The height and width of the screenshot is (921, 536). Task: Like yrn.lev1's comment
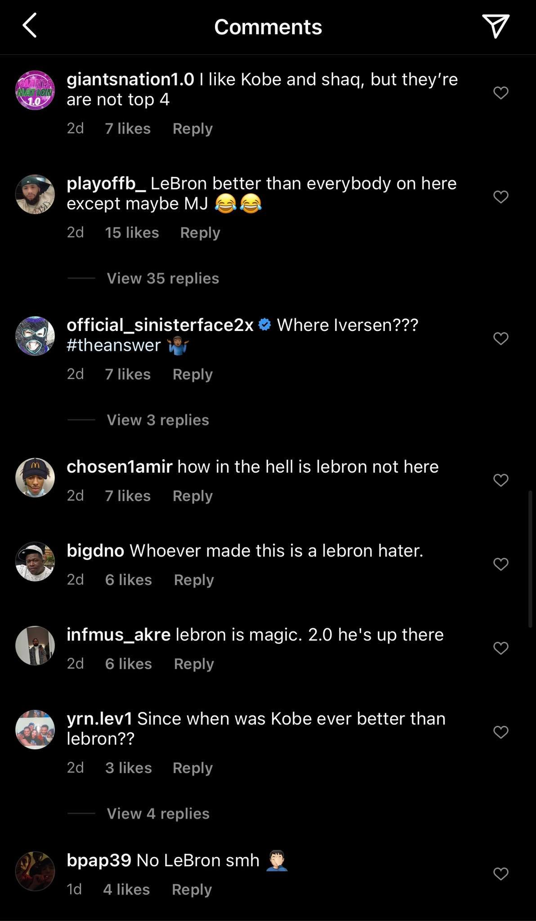point(500,732)
